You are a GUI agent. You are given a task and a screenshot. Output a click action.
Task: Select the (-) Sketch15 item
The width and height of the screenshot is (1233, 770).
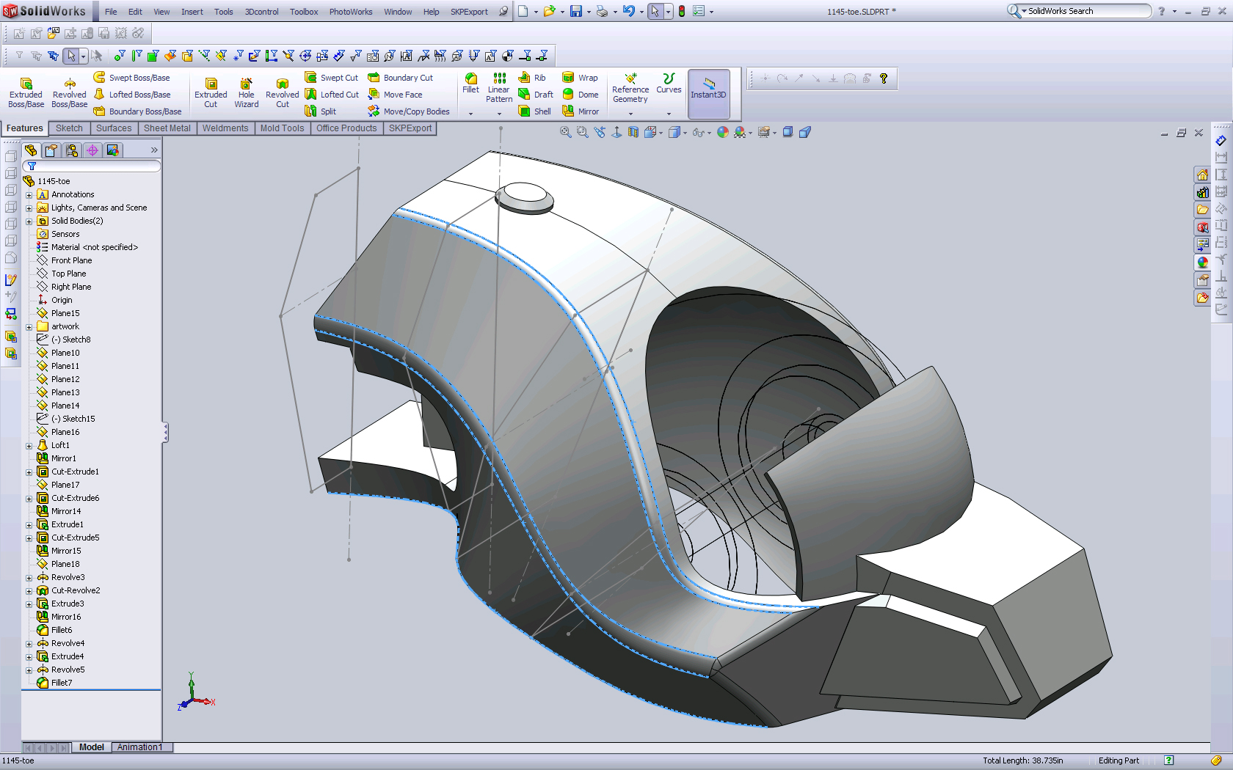pyautogui.click(x=73, y=419)
